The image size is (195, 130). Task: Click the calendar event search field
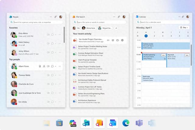coord(163,22)
